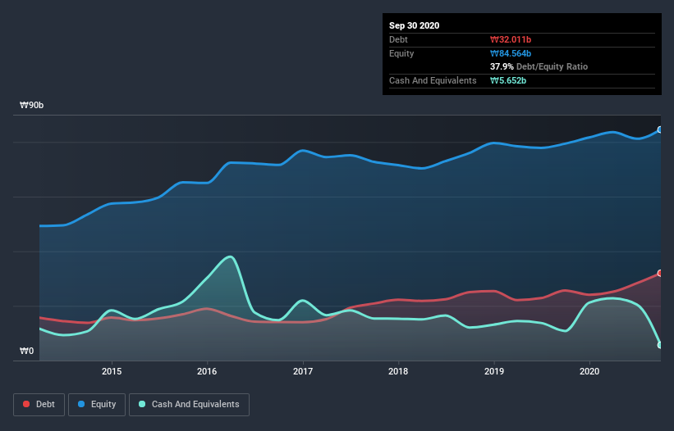Click Cash And Equivalents label in tooltip

point(433,80)
